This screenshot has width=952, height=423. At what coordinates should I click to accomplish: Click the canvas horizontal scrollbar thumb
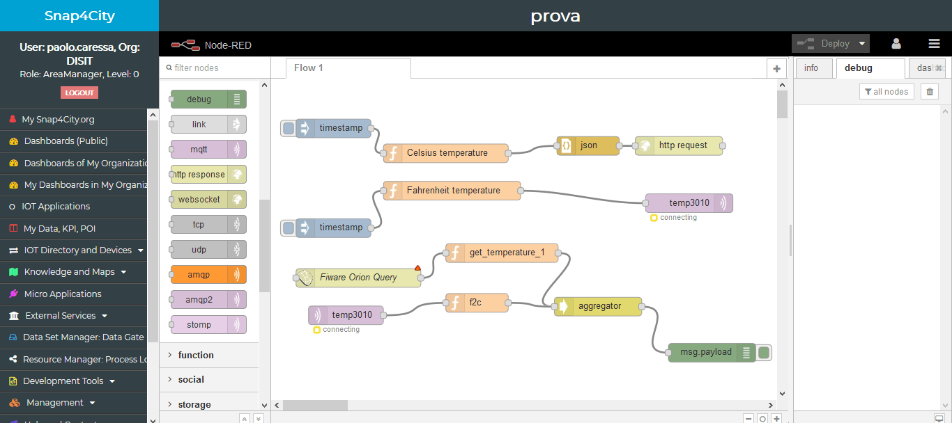[x=315, y=405]
